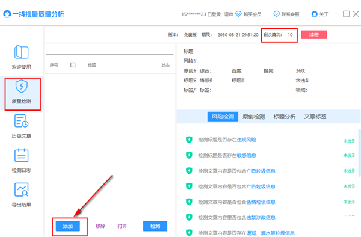The width and height of the screenshot is (361, 237).
Task: Click the diamond icon next to 购买会员
Action: 238,14
